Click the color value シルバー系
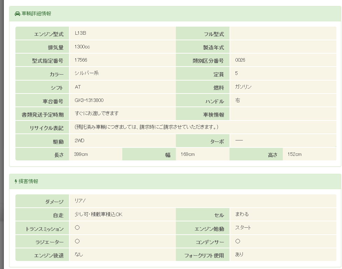342x269 pixels. click(x=87, y=73)
